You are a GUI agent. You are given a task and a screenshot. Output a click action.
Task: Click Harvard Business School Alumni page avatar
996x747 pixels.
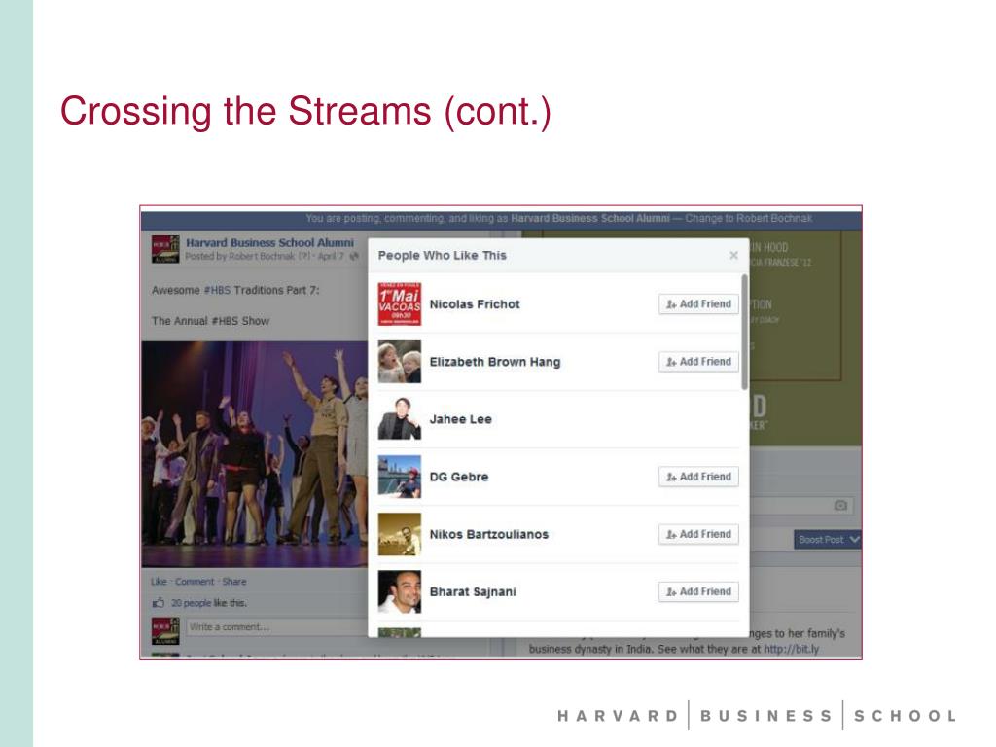pyautogui.click(x=165, y=249)
